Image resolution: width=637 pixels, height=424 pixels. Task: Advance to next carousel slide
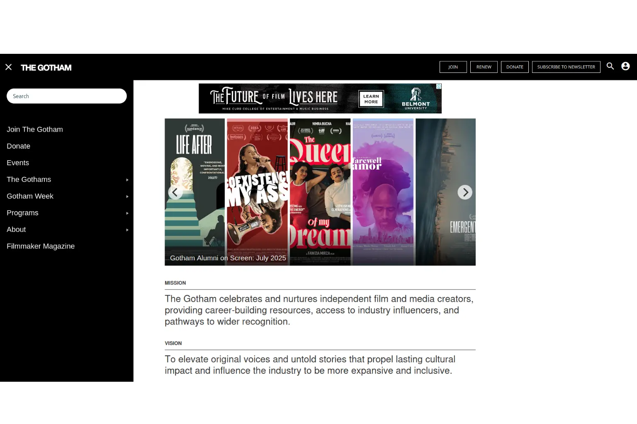coord(465,192)
